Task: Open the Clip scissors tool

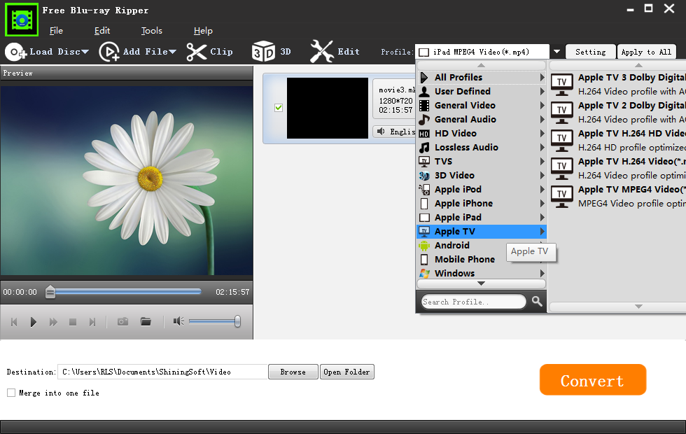Action: [x=197, y=52]
